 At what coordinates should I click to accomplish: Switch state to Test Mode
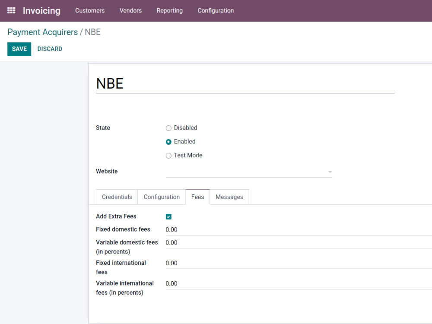point(168,155)
